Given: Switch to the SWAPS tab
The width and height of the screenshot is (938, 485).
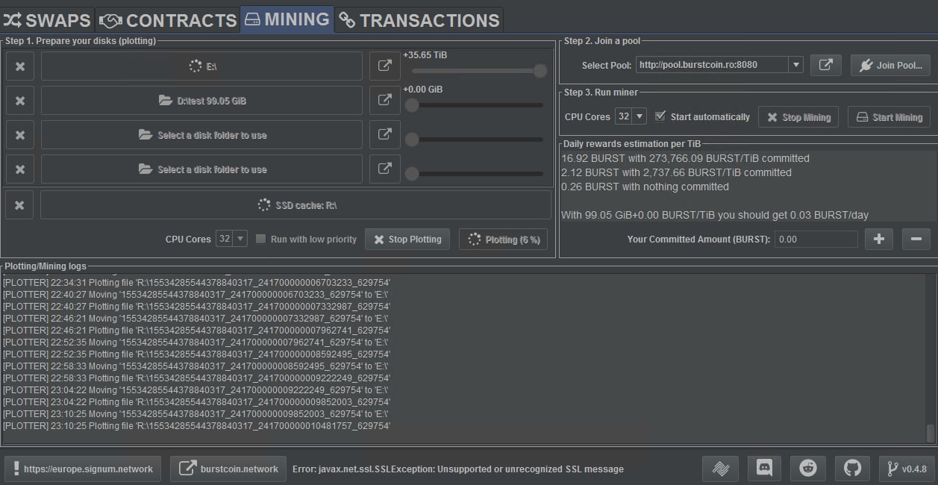Looking at the screenshot, I should click(x=47, y=20).
